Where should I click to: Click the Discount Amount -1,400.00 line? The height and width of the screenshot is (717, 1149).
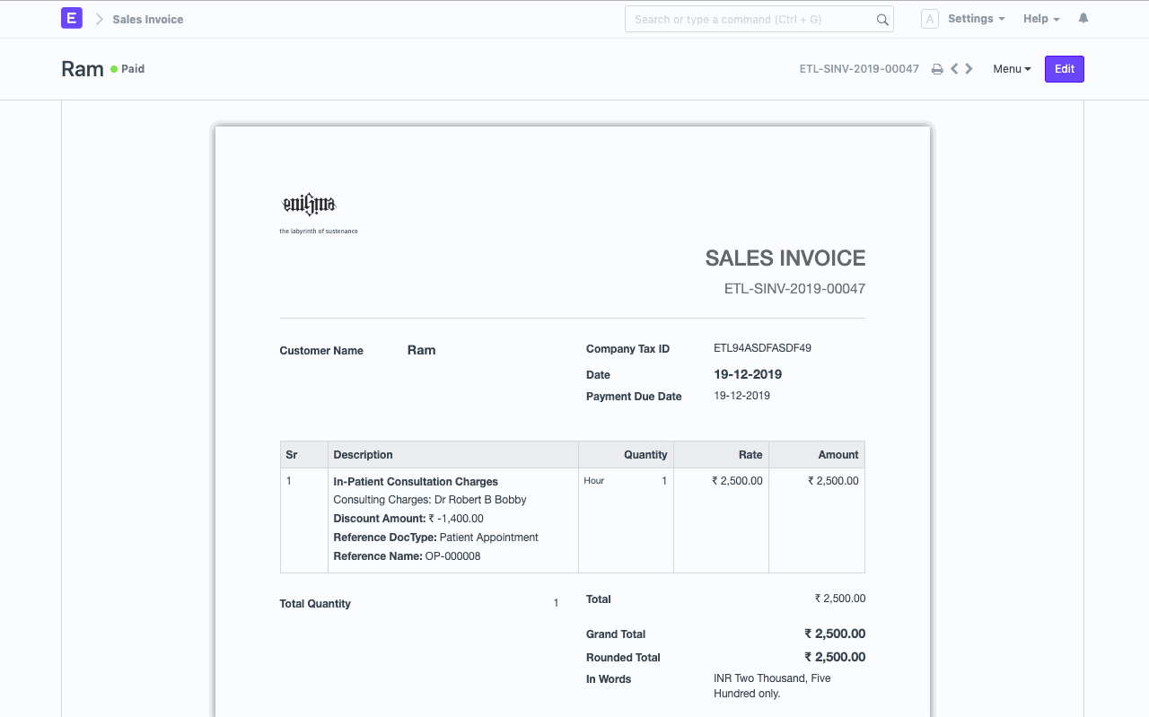click(408, 519)
